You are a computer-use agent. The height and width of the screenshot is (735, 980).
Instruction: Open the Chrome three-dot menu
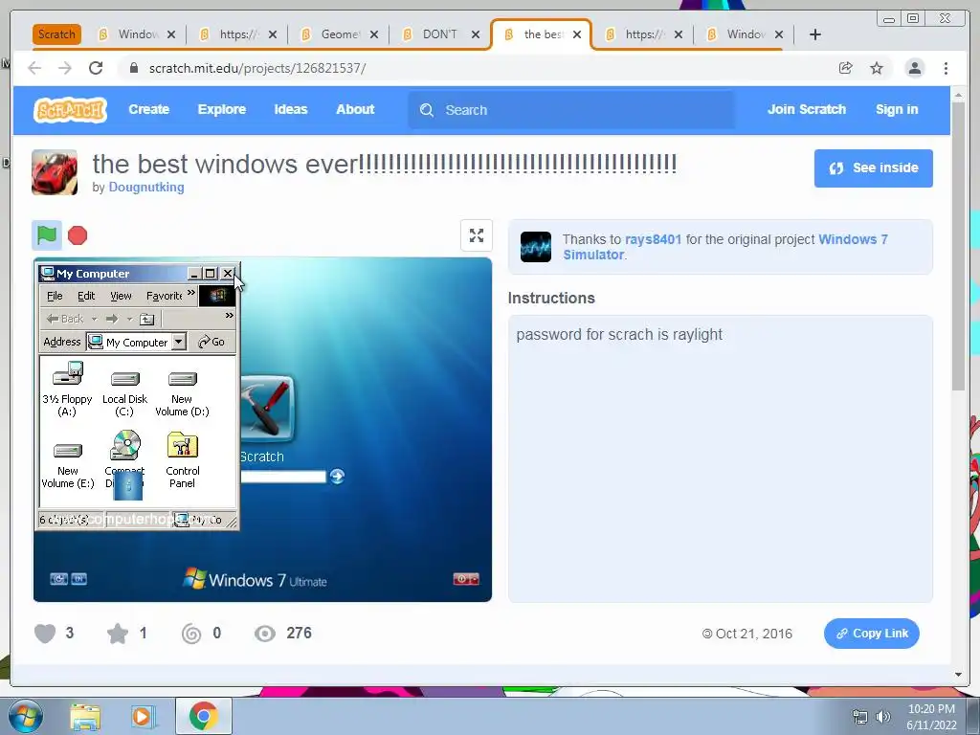[946, 68]
